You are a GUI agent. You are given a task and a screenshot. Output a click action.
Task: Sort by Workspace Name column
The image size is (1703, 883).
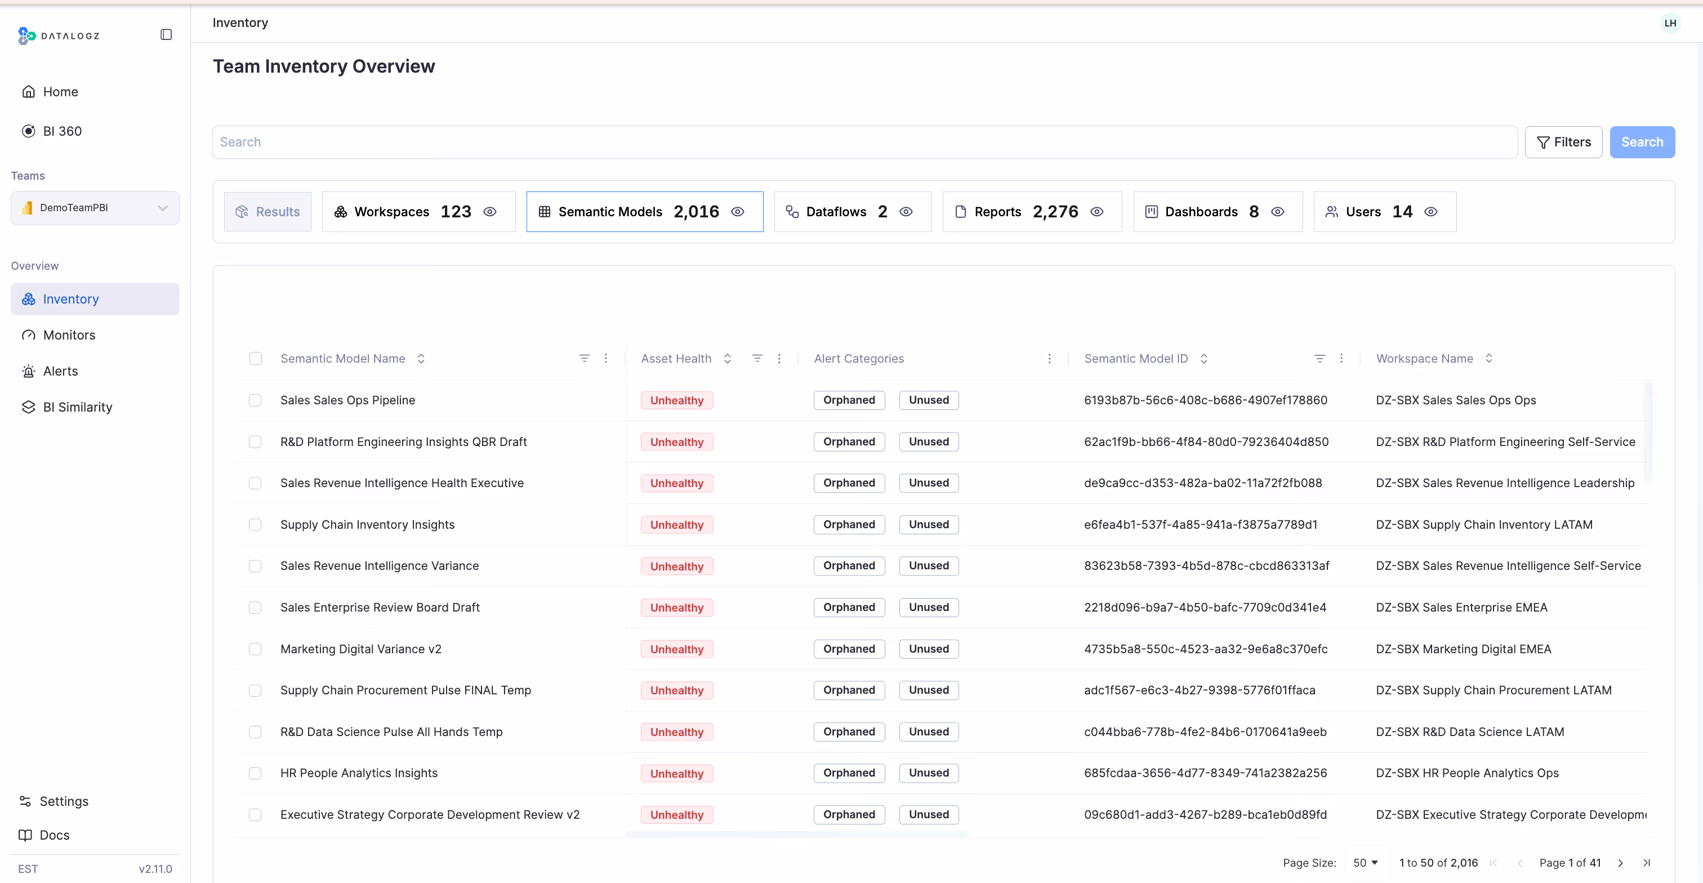click(1489, 358)
